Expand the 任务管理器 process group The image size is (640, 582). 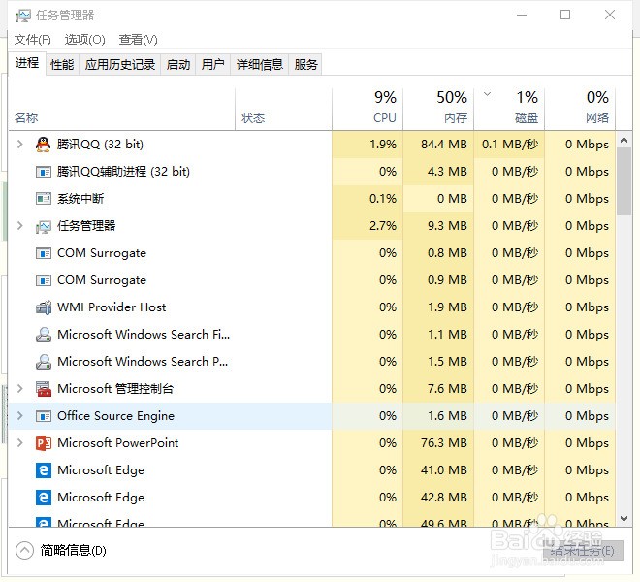[19, 225]
